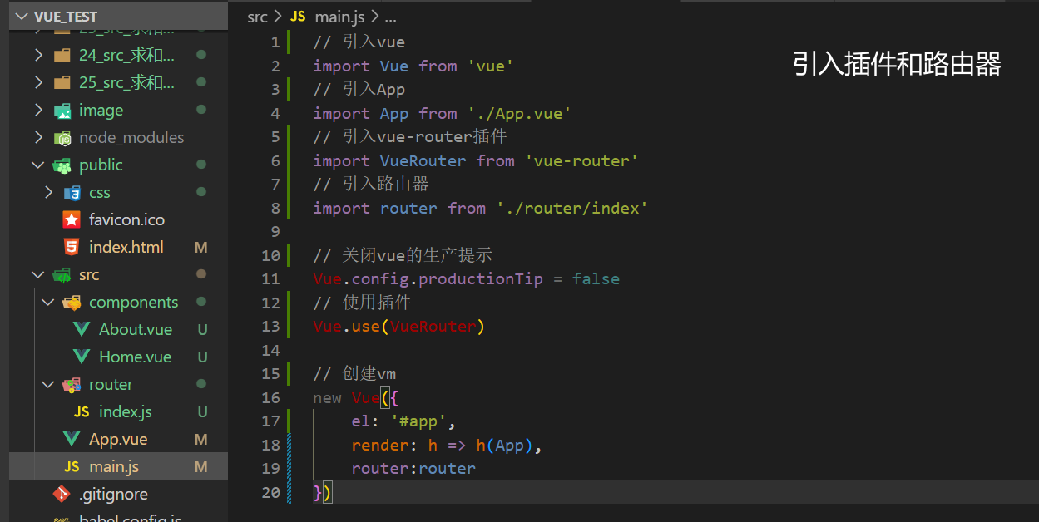Open Home.vue in the explorer

point(135,357)
